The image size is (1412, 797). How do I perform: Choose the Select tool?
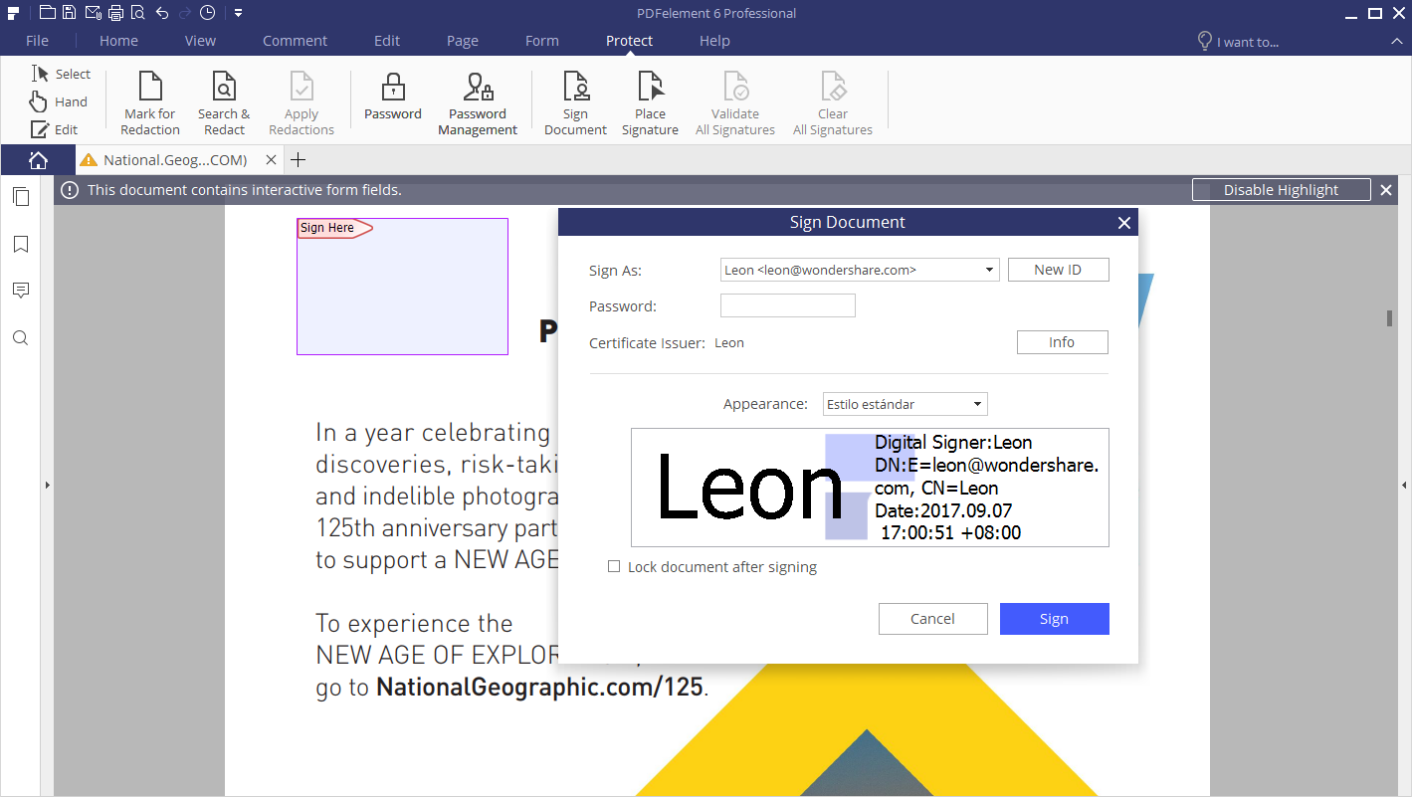[61, 74]
